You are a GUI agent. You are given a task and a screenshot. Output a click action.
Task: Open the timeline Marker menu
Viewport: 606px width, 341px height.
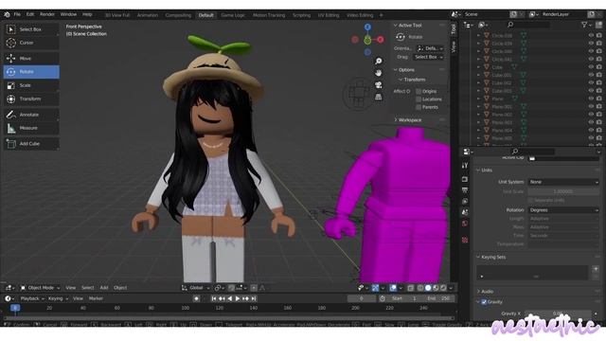point(96,298)
